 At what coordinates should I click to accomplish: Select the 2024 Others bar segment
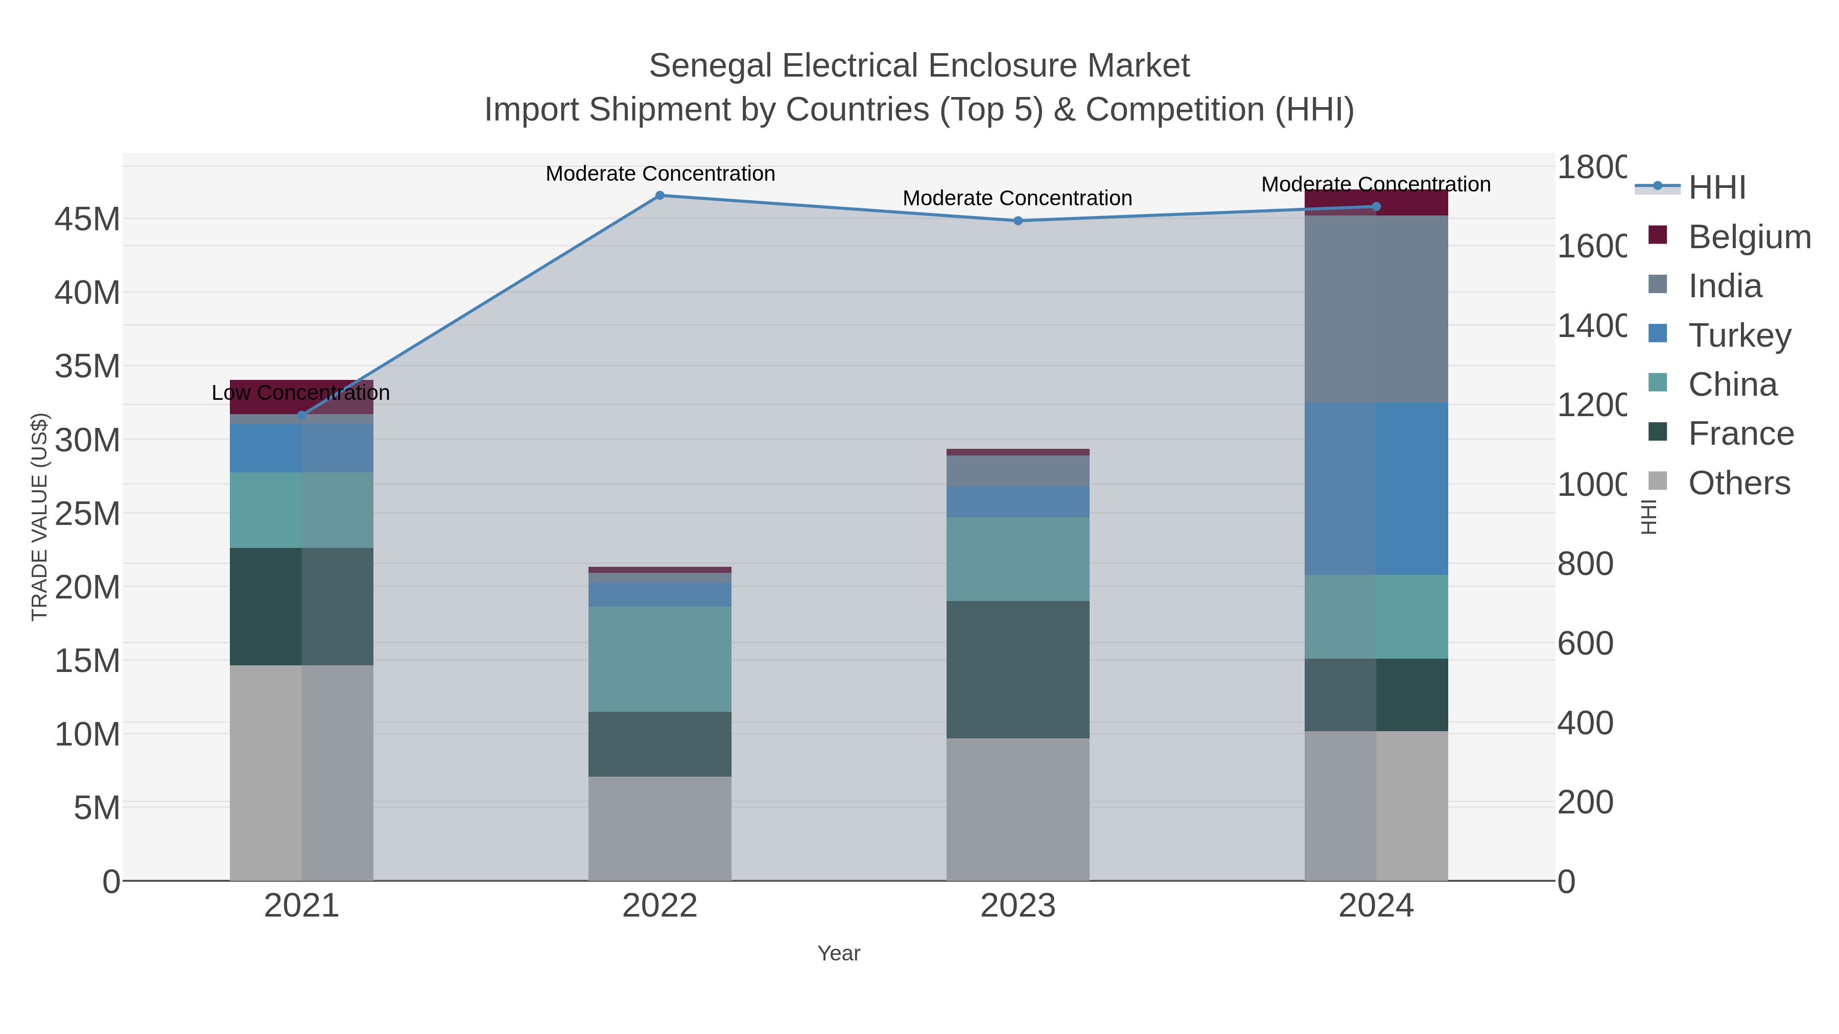[1376, 806]
